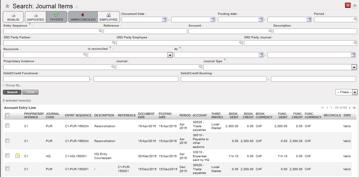Expand the Journal Type dropdown
The image size is (359, 177).
[354, 67]
